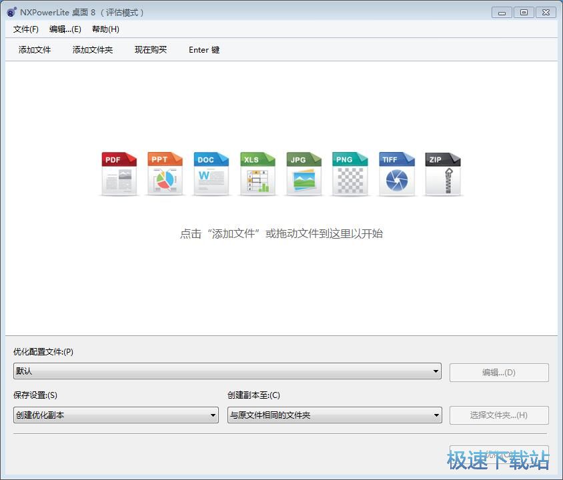
Task: Click the XLS file type icon
Action: pyautogui.click(x=257, y=173)
